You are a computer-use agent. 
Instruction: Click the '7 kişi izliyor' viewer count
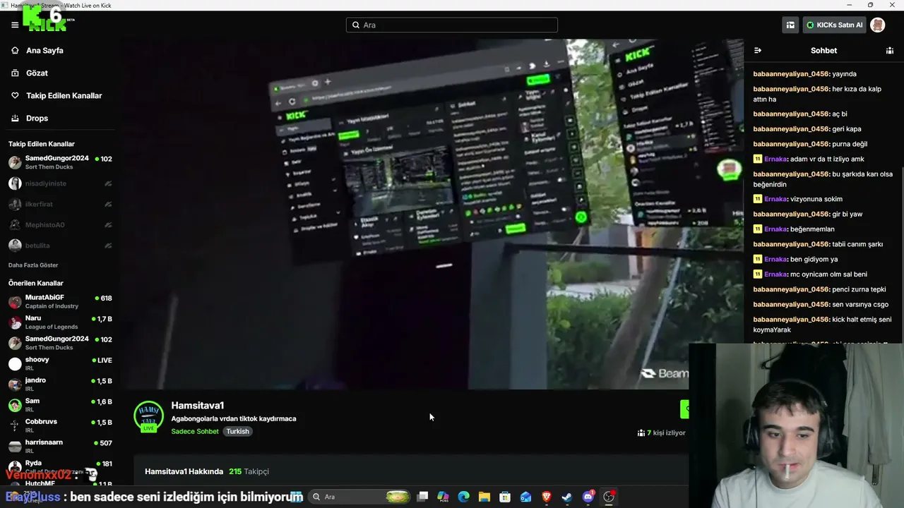point(662,433)
